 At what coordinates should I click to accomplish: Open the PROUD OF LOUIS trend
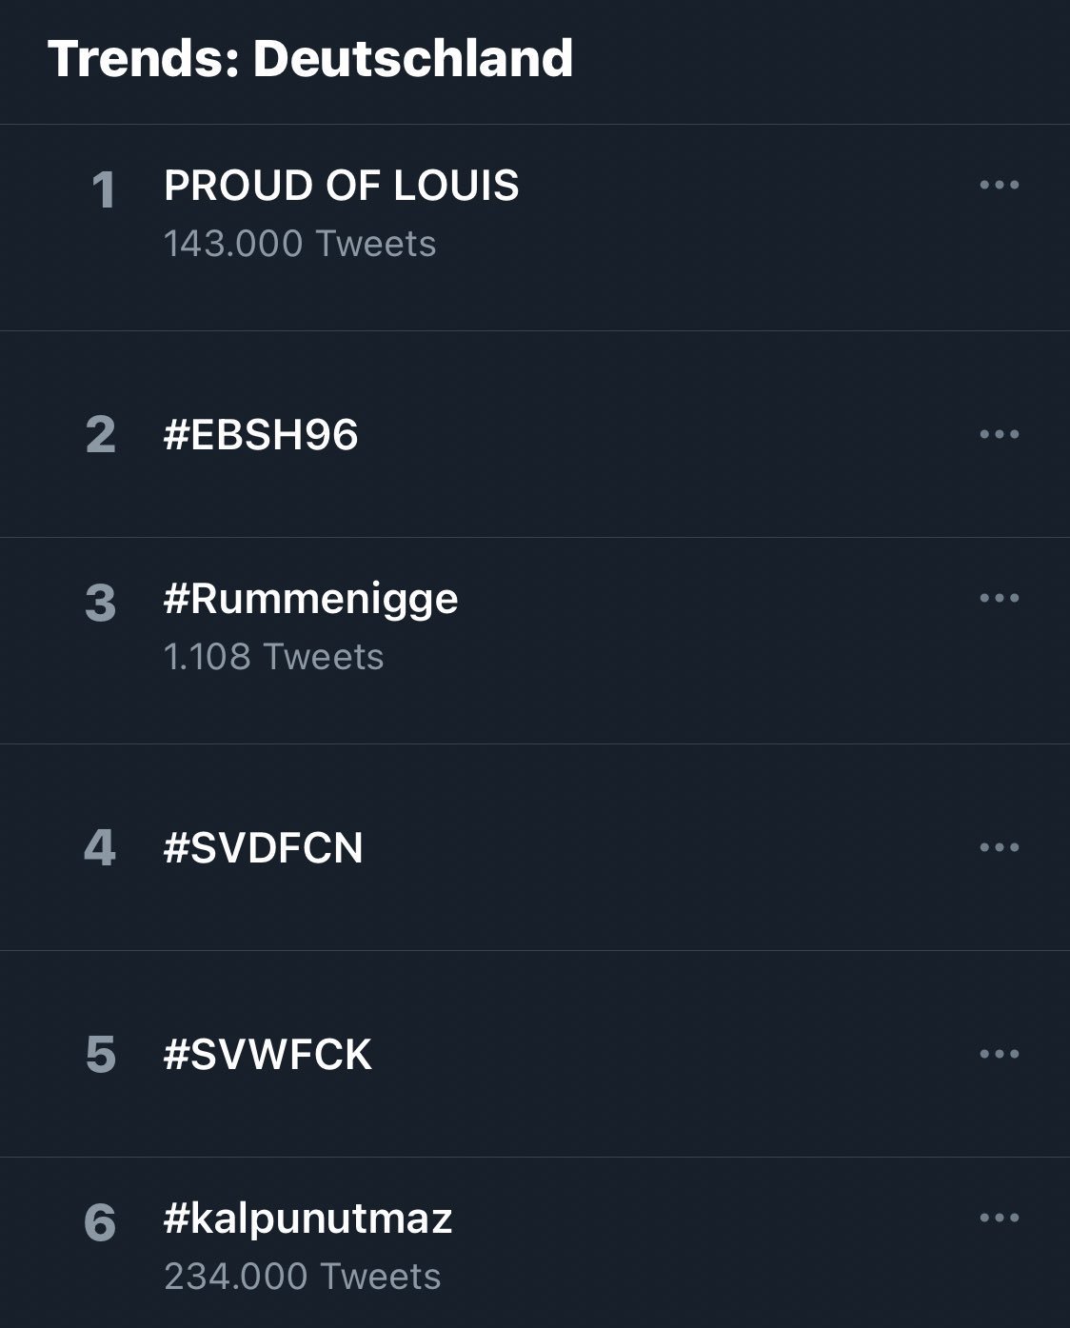pos(341,186)
